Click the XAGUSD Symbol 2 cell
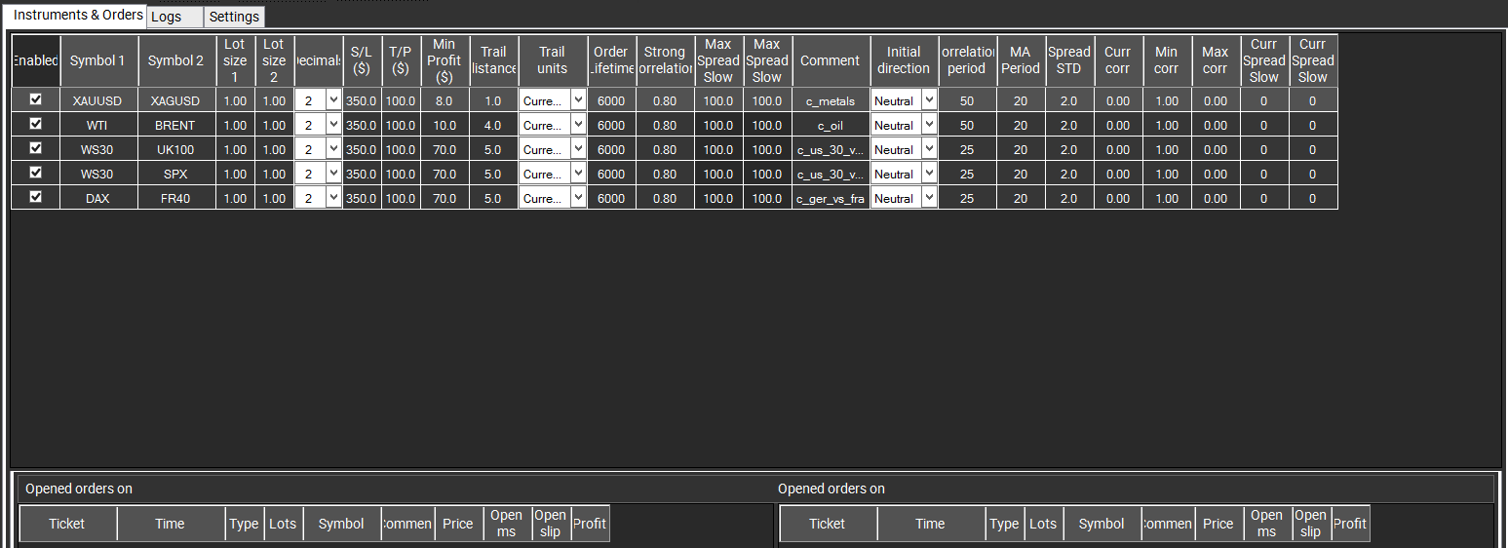The width and height of the screenshot is (1508, 548). pos(175,100)
